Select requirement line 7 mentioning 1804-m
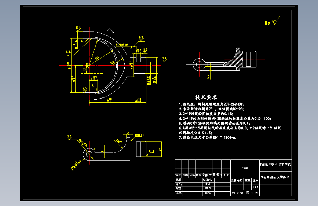The width and height of the screenshot is (318, 206). pyautogui.click(x=207, y=137)
